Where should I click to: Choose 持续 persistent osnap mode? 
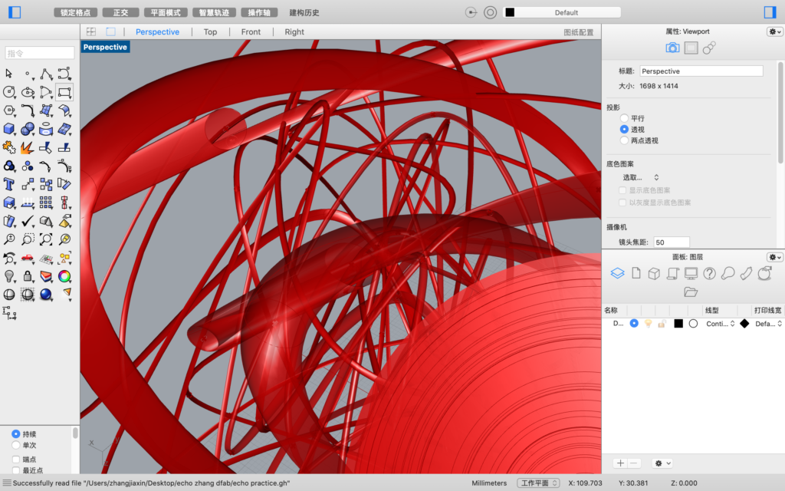click(15, 434)
